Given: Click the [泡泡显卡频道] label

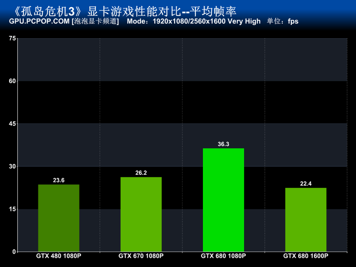Looking at the screenshot, I should click(x=95, y=21).
